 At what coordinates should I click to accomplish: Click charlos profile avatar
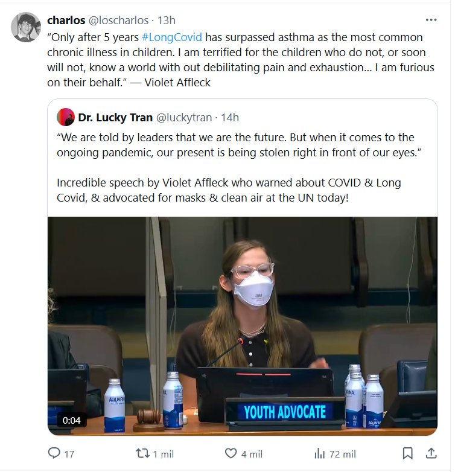[x=26, y=27]
